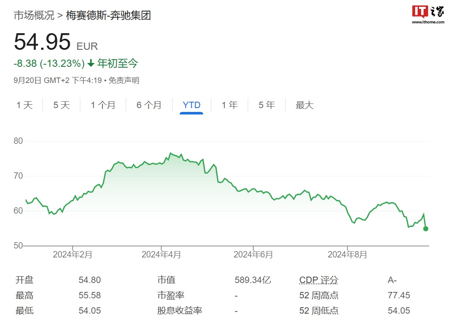450x323 pixels.
Task: Select the 5 天 time range tab
Action: coord(62,105)
